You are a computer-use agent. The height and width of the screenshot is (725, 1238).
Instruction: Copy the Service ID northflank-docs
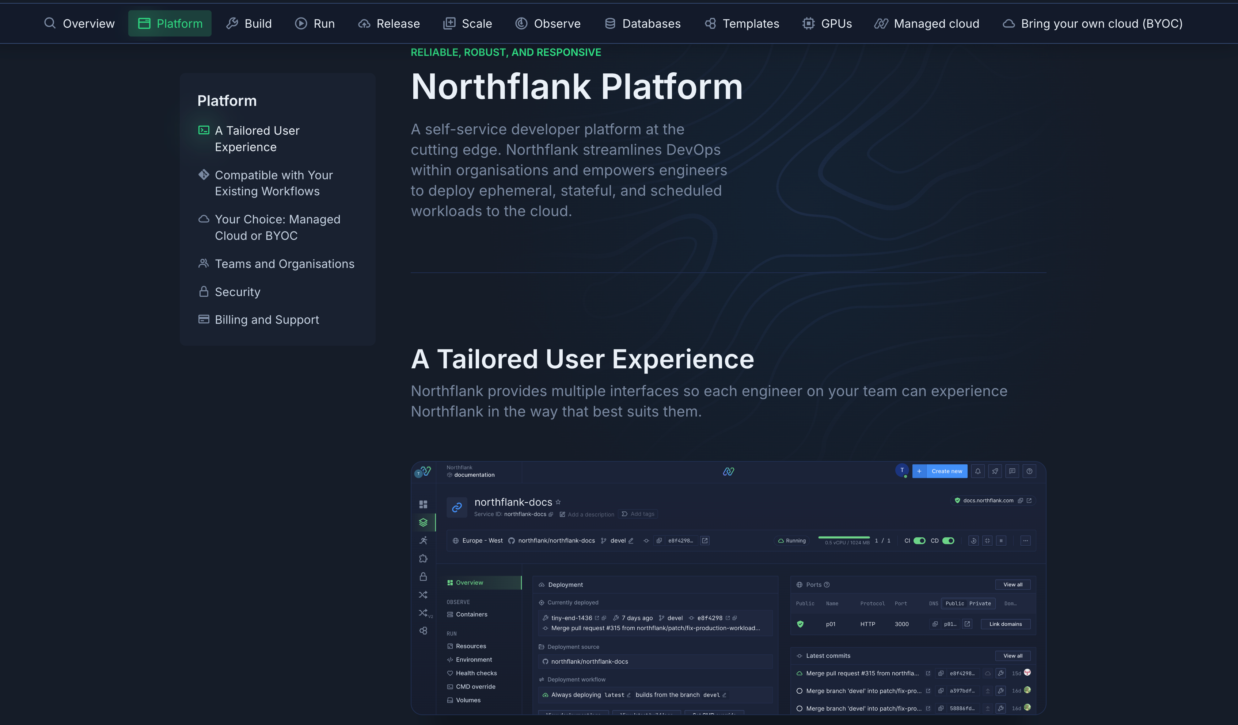551,514
